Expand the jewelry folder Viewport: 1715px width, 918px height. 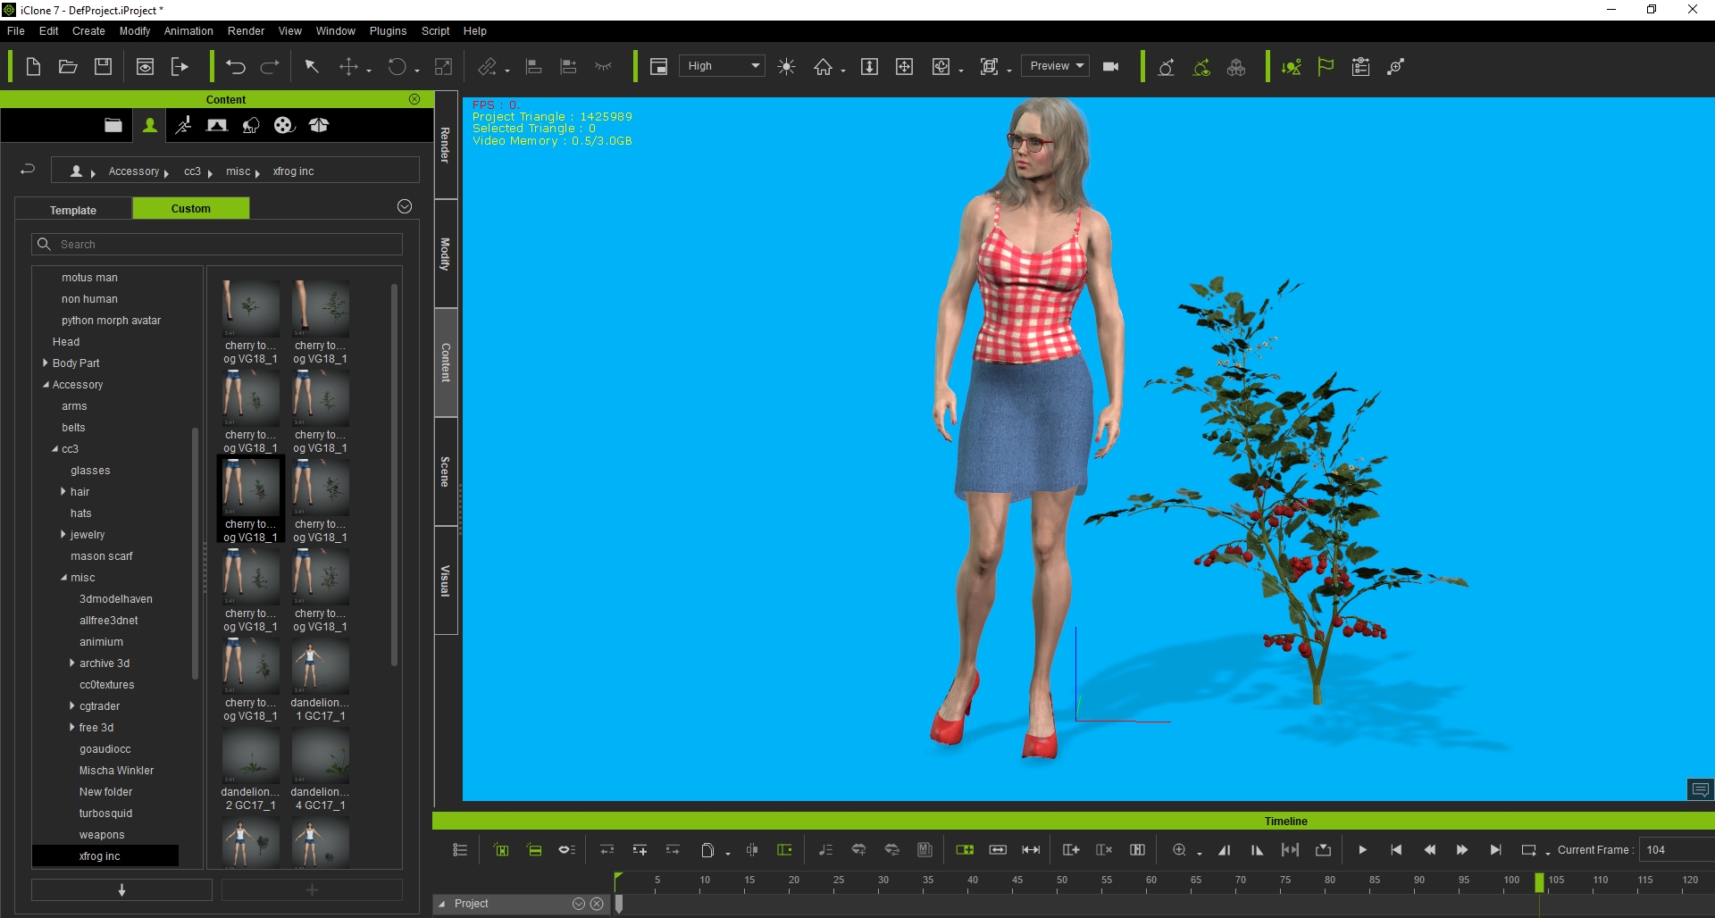(x=63, y=534)
